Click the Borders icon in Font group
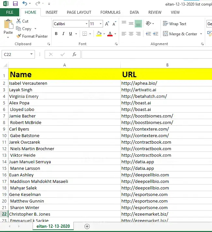The width and height of the screenshot is (212, 232). 84,34
